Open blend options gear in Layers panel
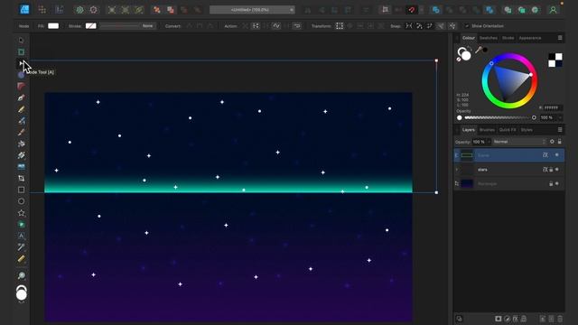Screen dimensions: 578x325 tap(552, 142)
